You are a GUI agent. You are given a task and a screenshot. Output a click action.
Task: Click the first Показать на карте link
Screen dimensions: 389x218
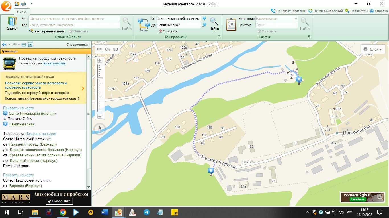19,108
